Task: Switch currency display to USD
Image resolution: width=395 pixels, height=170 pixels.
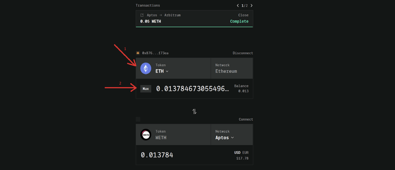Action: [x=237, y=152]
